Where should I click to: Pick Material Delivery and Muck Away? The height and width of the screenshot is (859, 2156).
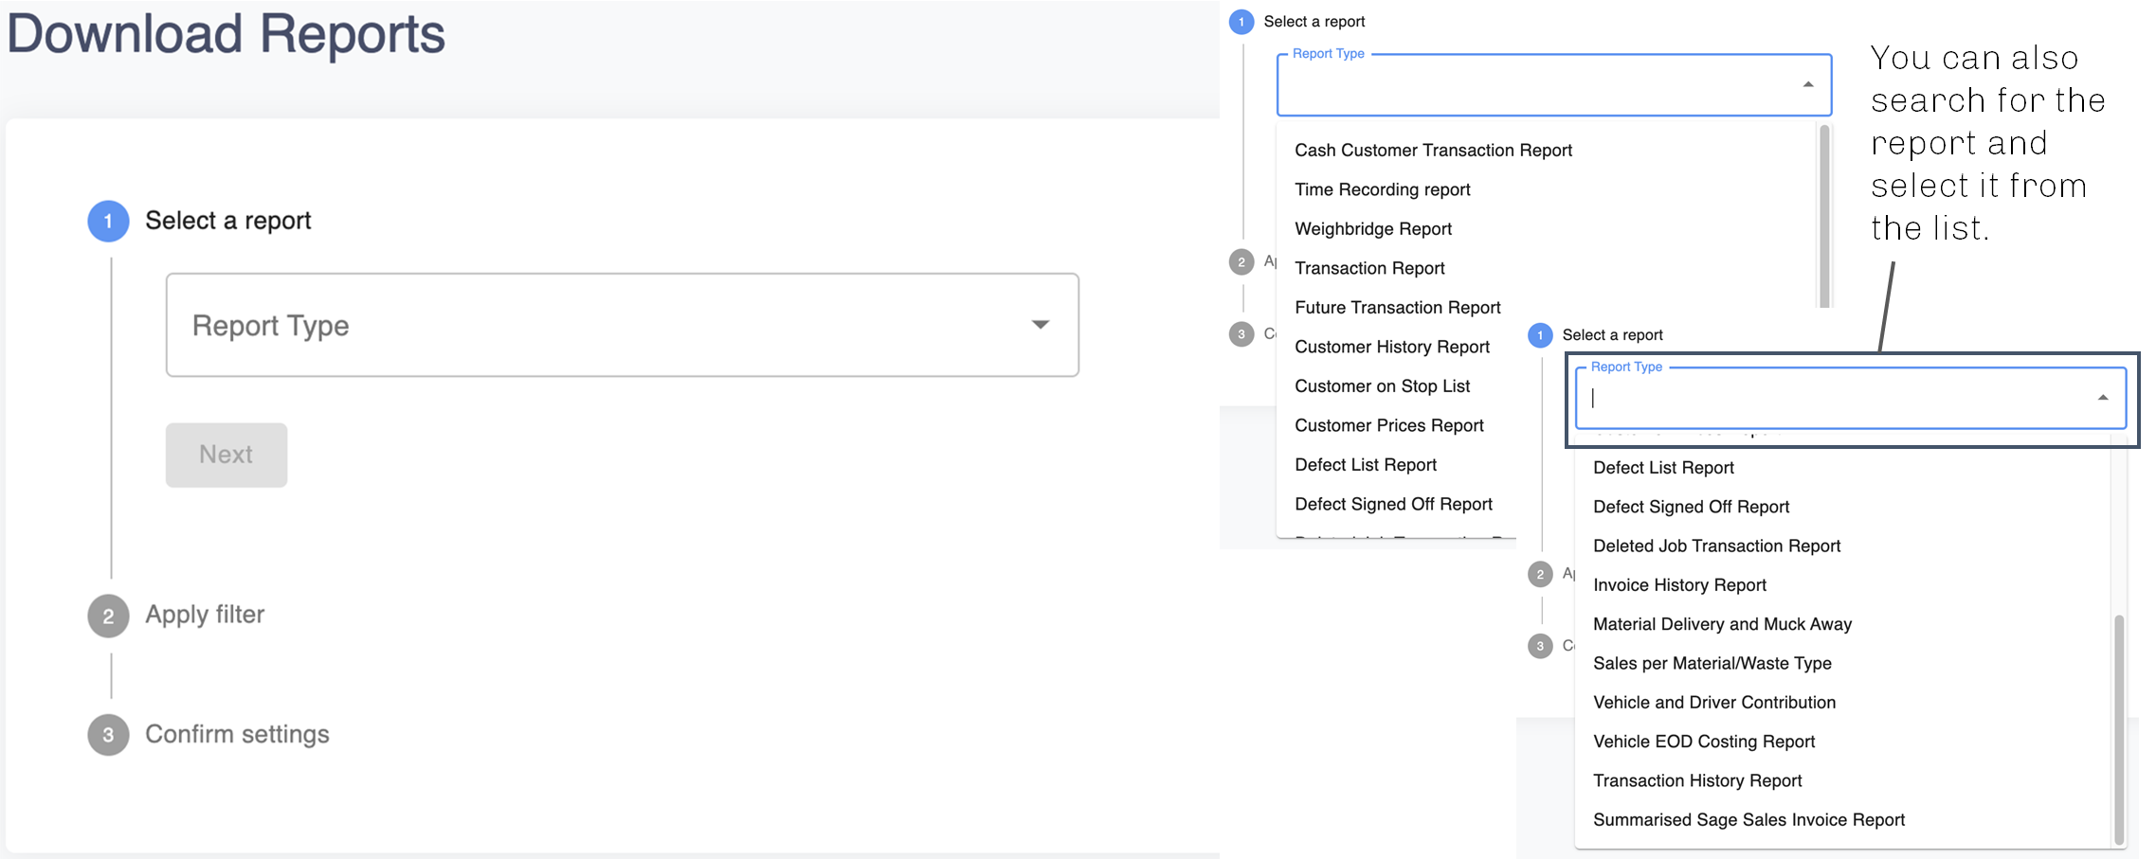[1722, 624]
